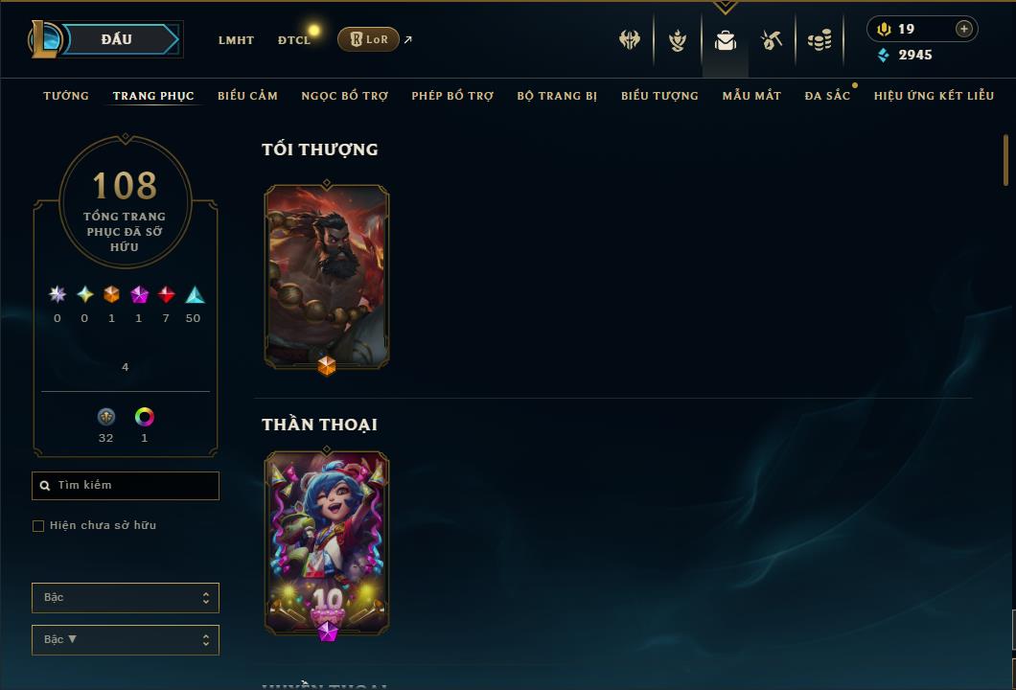1016x690 pixels.
Task: Open the Clash swords-helmet icon
Action: pos(629,40)
